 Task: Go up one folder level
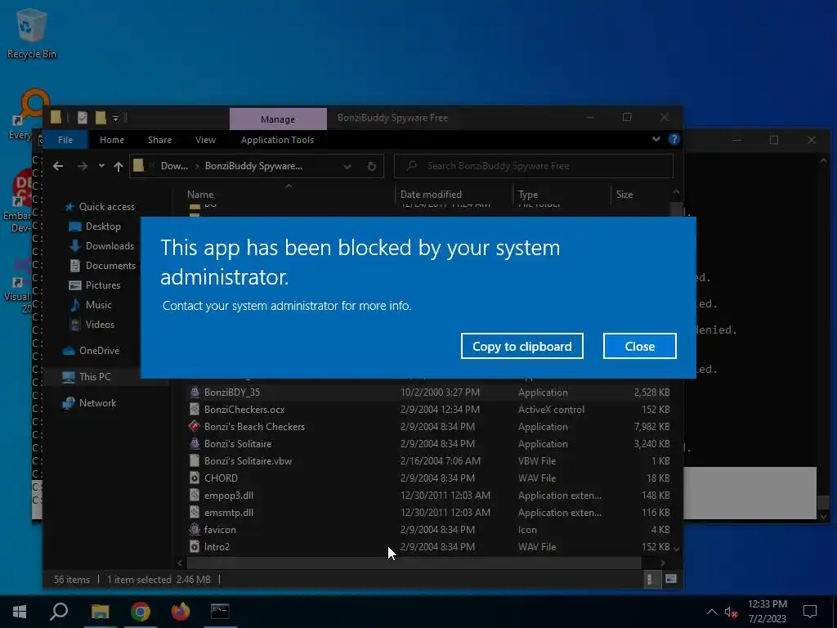[x=119, y=166]
